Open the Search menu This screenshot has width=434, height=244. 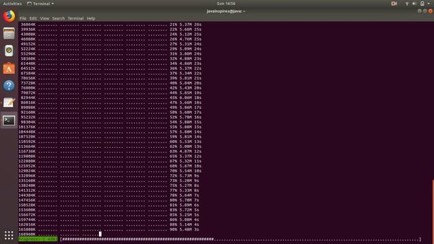[x=58, y=18]
